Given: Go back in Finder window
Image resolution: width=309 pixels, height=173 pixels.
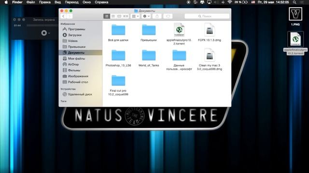Looking at the screenshot, I should point(63,16).
